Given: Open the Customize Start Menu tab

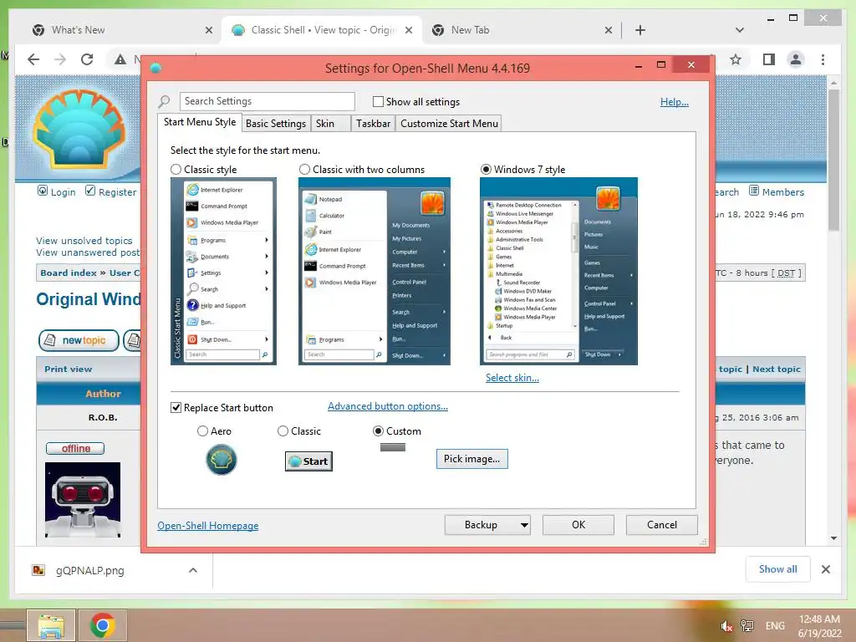Looking at the screenshot, I should pos(449,124).
